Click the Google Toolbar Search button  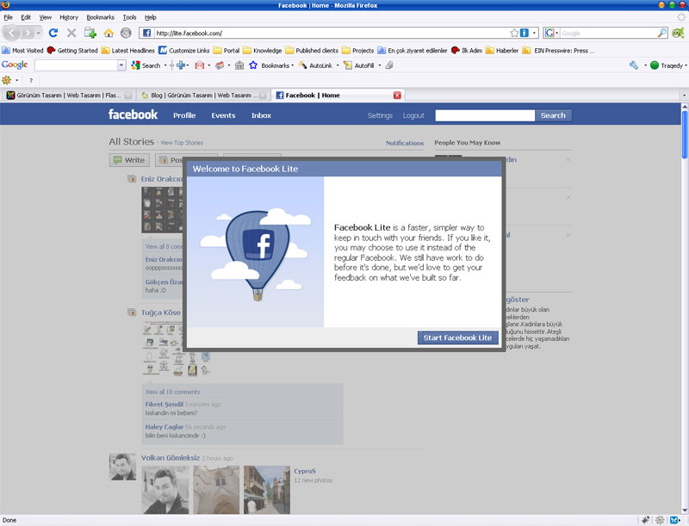(x=146, y=65)
